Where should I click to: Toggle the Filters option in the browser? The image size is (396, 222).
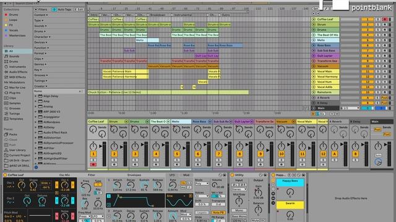[x=41, y=9]
